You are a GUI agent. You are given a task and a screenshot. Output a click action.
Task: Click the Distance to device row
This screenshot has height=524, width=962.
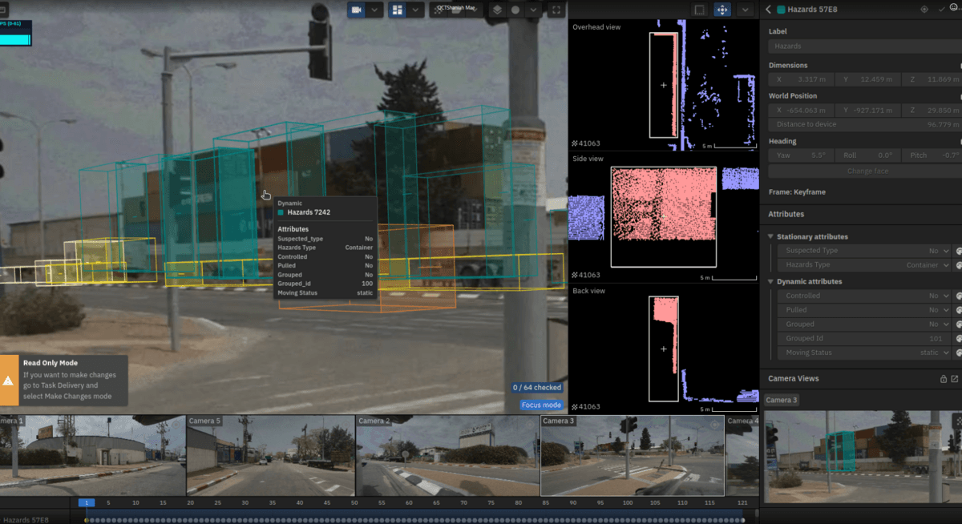865,124
